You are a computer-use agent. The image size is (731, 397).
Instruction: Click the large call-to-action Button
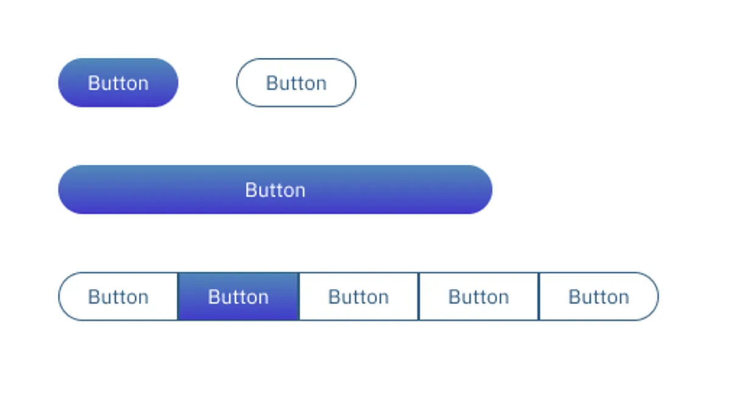(x=275, y=189)
